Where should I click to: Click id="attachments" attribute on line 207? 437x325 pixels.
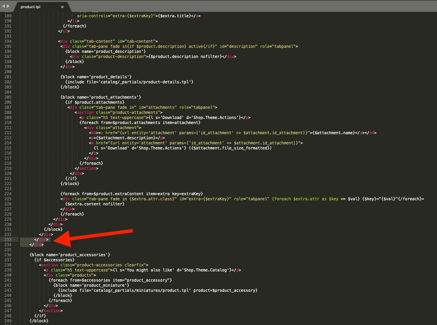coord(158,107)
